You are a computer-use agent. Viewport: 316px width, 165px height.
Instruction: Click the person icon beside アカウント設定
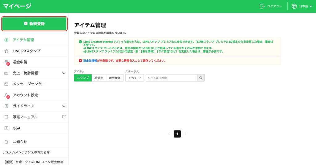point(7,95)
